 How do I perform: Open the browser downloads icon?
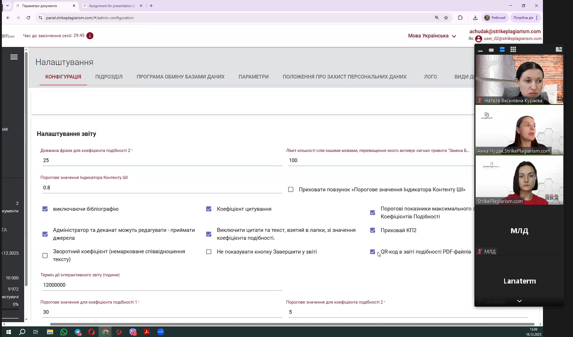click(x=475, y=18)
